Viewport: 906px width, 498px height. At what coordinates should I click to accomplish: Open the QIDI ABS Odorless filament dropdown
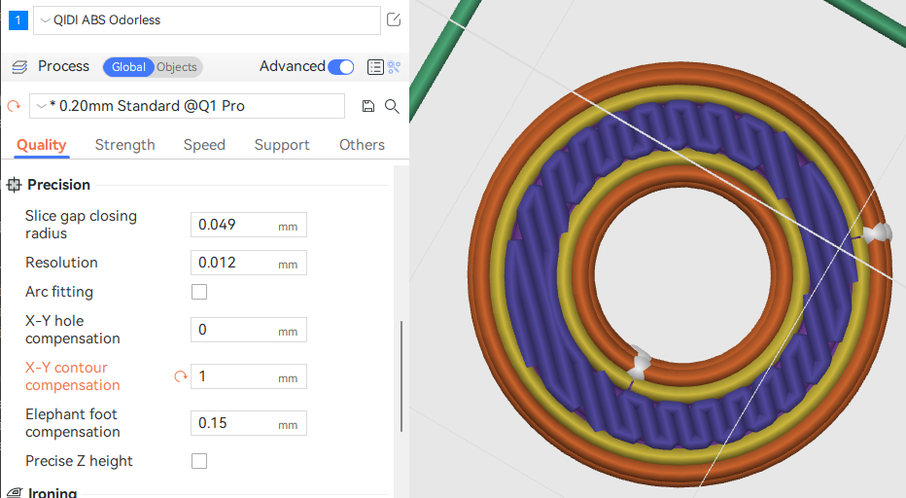coord(206,20)
